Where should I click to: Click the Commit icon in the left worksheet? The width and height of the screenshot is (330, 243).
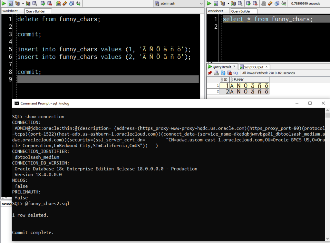[x=43, y=4]
